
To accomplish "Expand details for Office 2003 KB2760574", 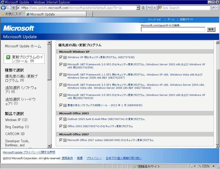I will click(x=65, y=126).
